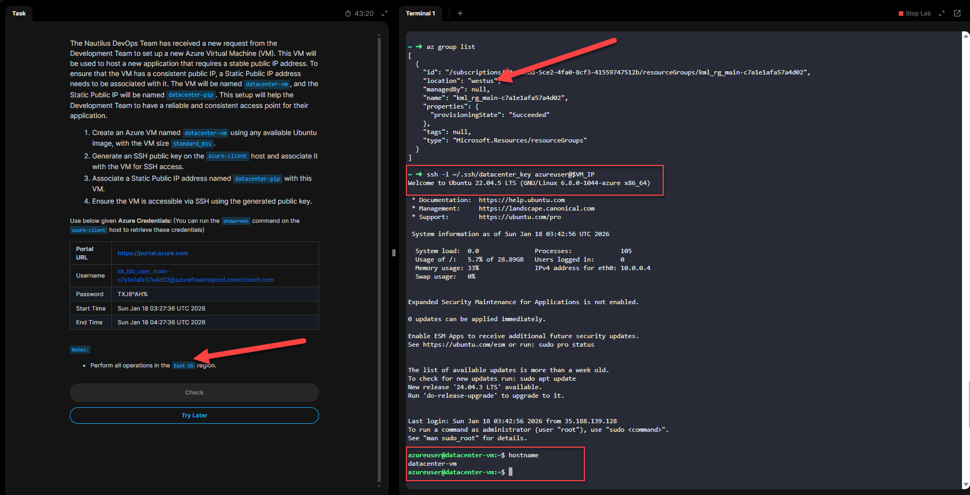Click the Stop Lab button
Screen dimensions: 970x495
[x=915, y=13]
